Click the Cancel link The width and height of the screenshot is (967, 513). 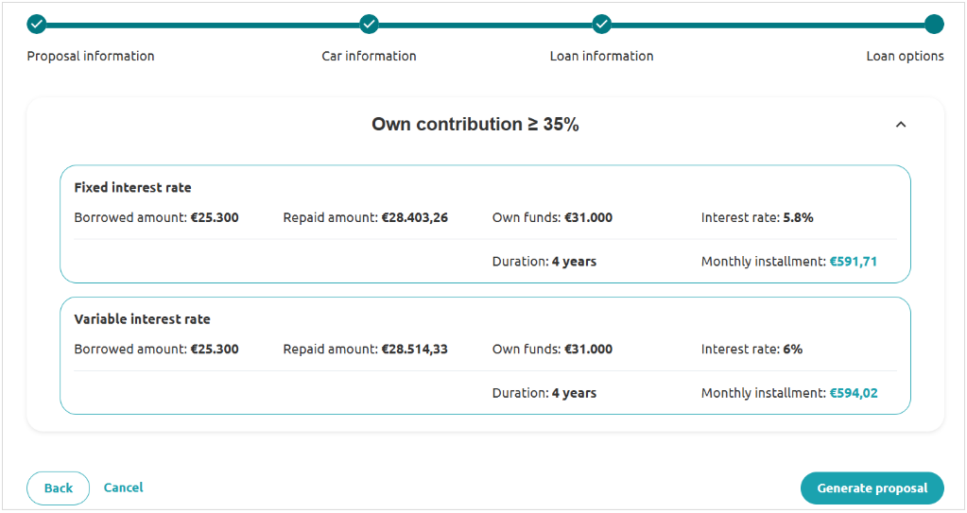pyautogui.click(x=123, y=487)
